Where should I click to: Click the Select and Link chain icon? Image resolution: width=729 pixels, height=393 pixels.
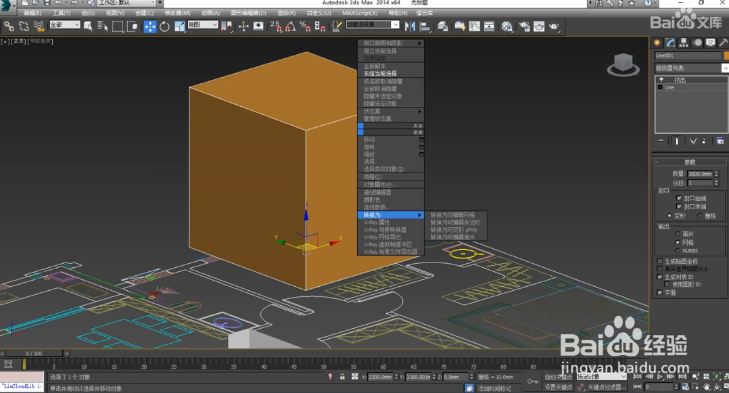(x=9, y=26)
